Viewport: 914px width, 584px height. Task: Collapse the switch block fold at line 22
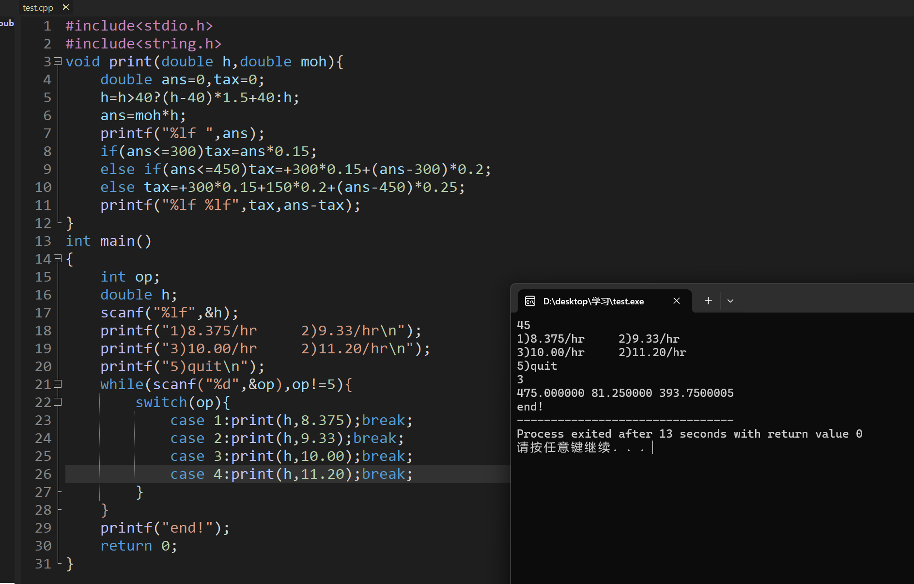(58, 402)
